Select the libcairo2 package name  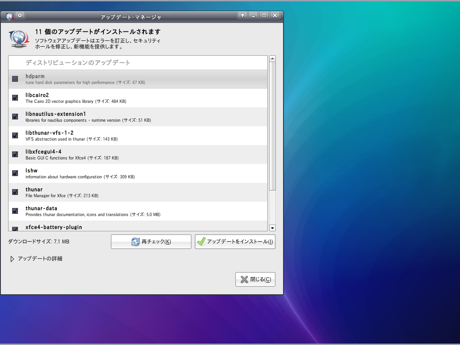coord(37,95)
